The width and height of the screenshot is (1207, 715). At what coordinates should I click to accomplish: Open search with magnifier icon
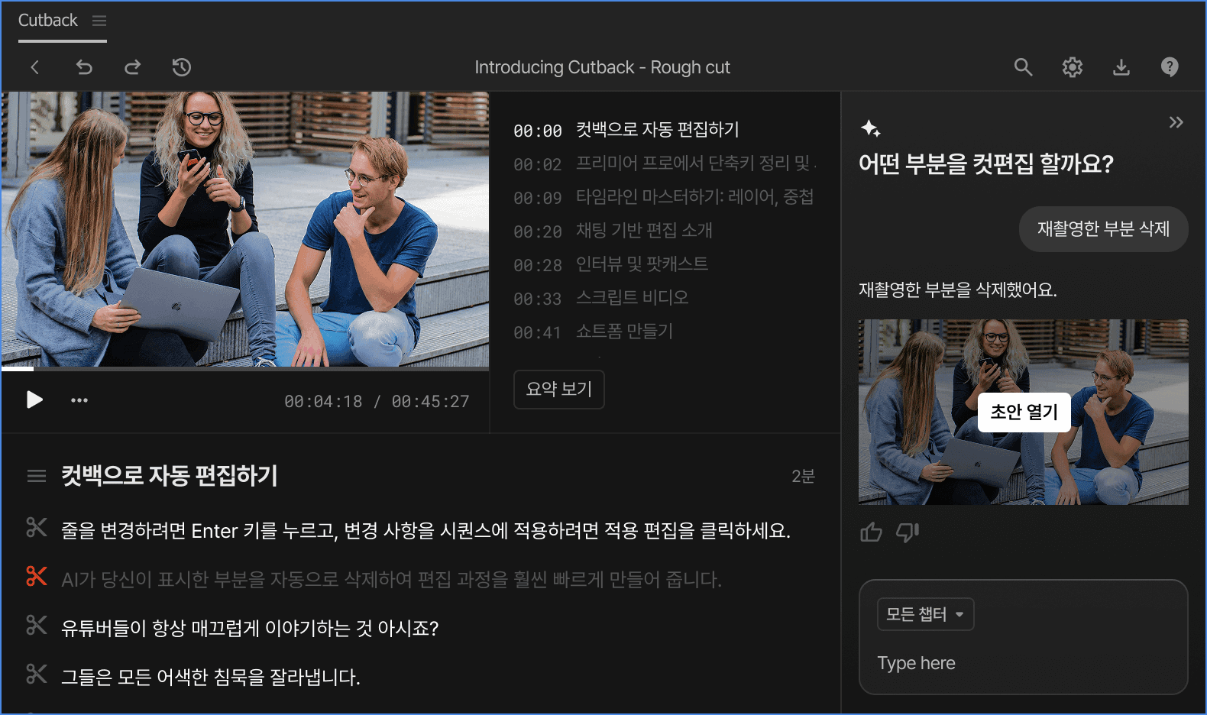[x=1023, y=67]
